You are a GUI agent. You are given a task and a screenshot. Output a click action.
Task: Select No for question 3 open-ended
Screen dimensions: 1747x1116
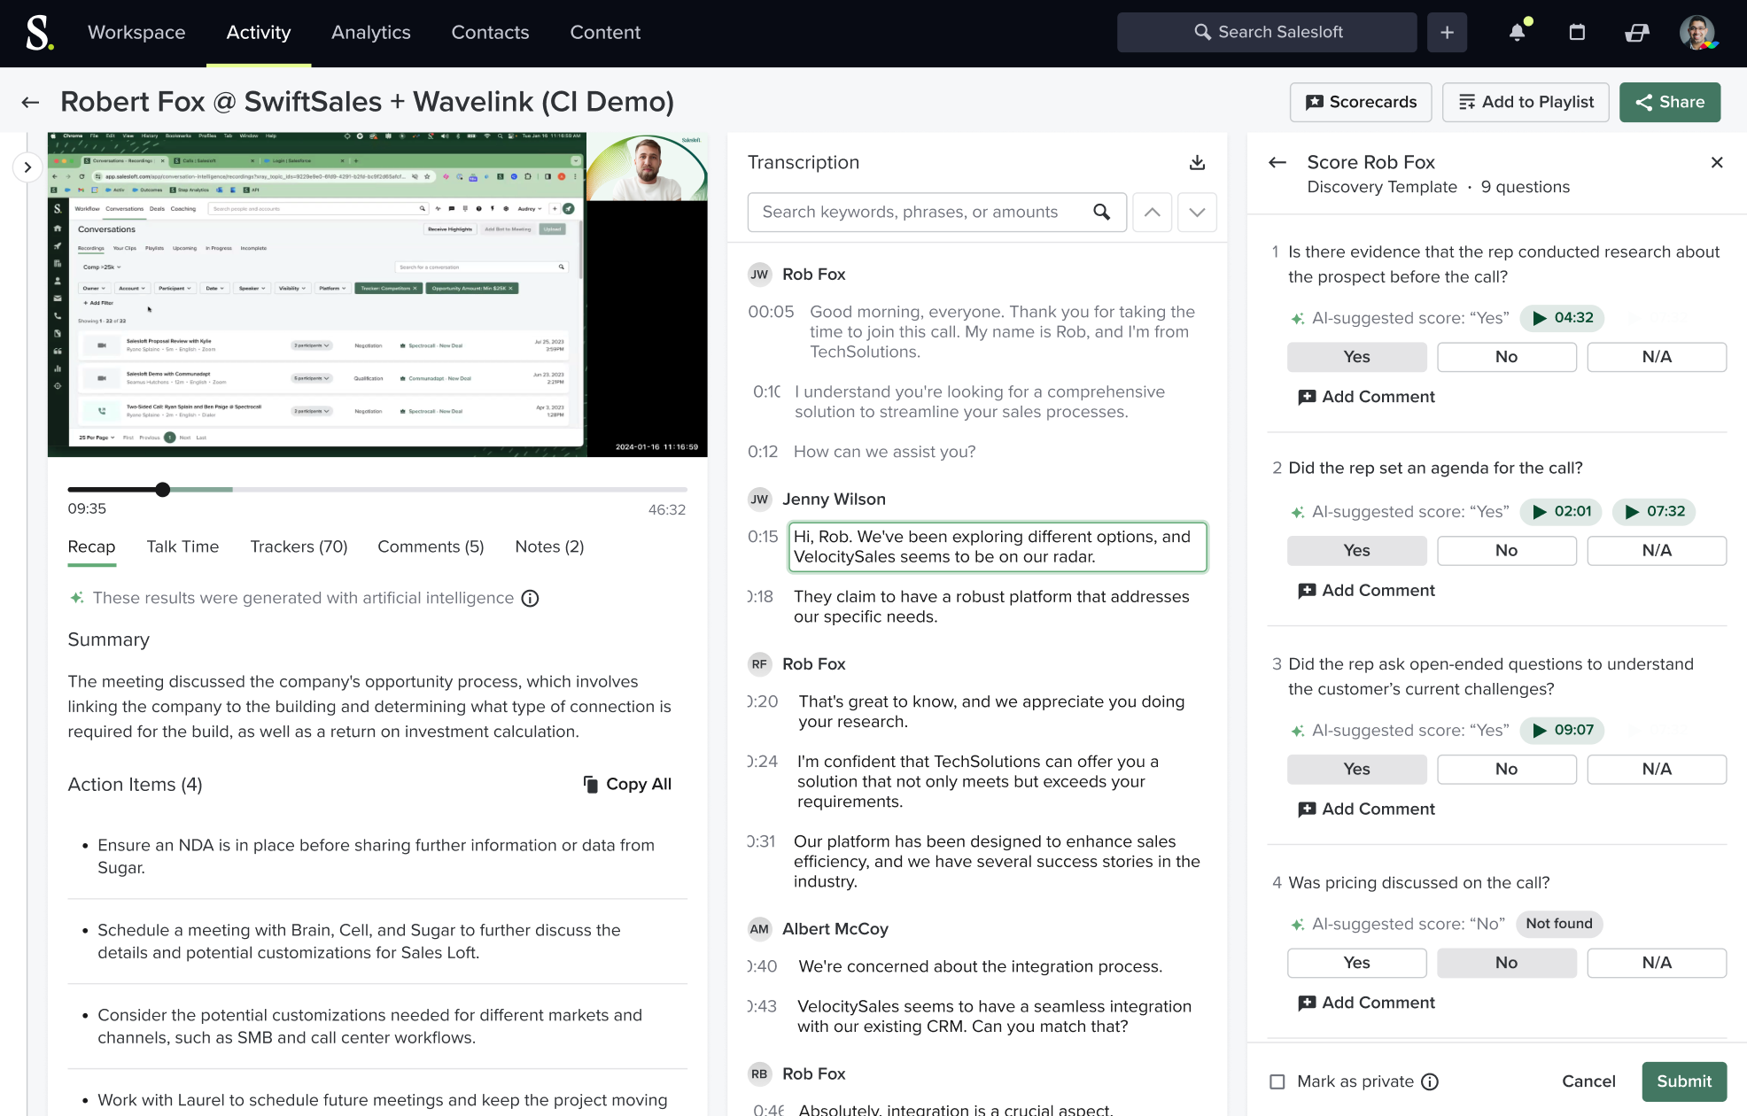1507,769
